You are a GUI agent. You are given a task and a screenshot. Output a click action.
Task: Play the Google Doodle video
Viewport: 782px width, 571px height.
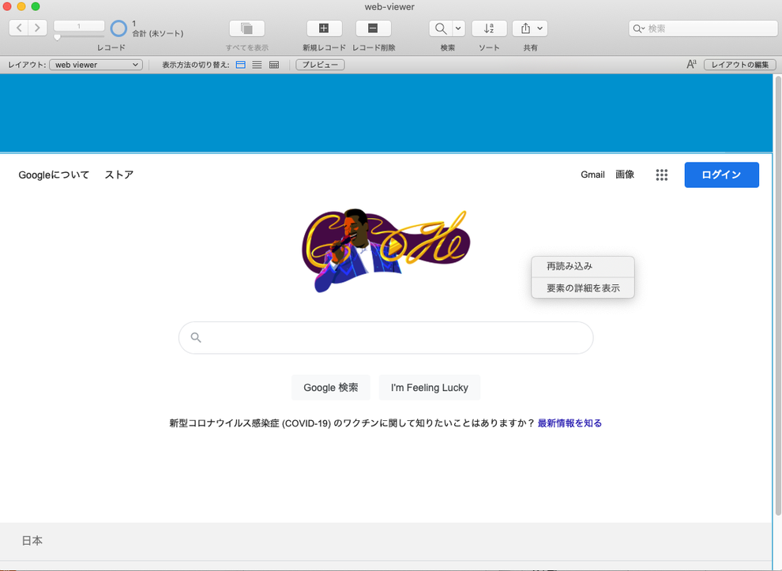pos(394,246)
